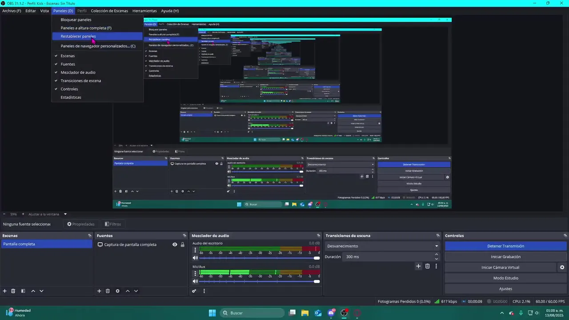Open transition properties three-dot menu
Image resolution: width=569 pixels, height=320 pixels.
pos(436,266)
